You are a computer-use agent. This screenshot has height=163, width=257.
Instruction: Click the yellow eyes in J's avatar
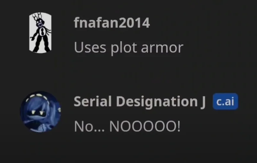coord(38,112)
